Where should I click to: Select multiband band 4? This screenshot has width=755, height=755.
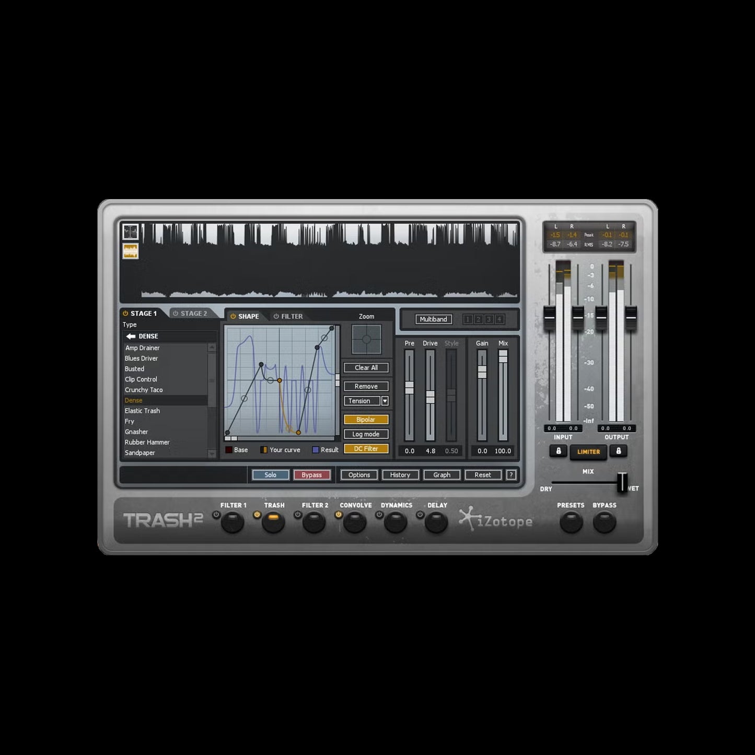[499, 319]
